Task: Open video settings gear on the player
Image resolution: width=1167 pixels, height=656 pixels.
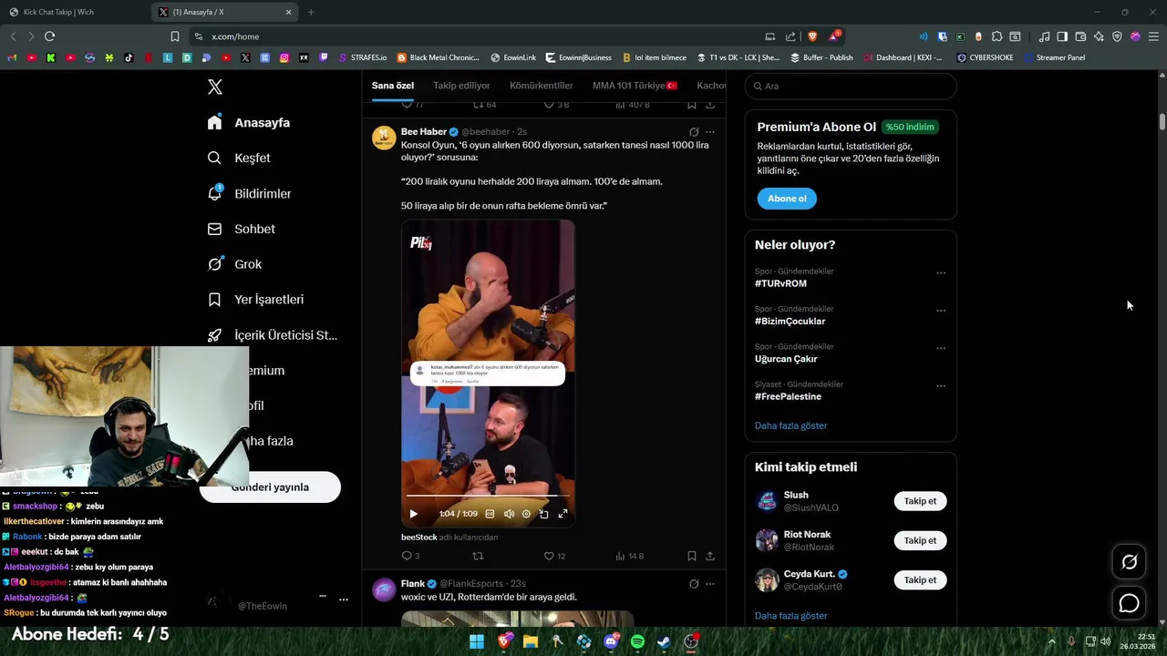Action: (526, 514)
